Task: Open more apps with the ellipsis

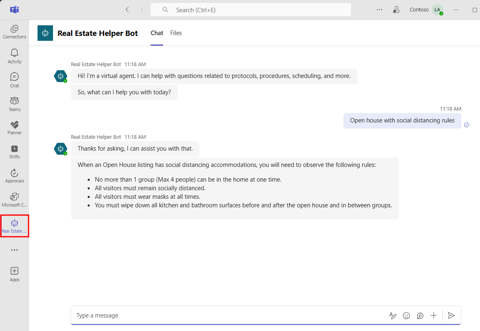Action: 14,250
